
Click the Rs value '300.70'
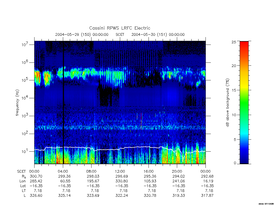(36, 176)
